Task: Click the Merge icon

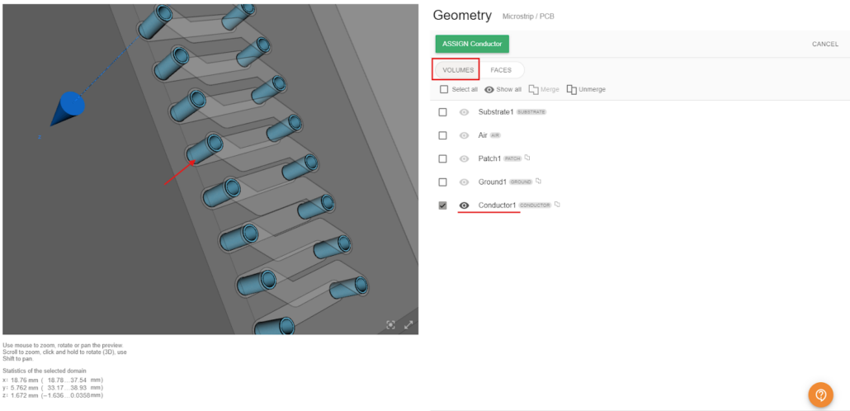Action: click(533, 89)
